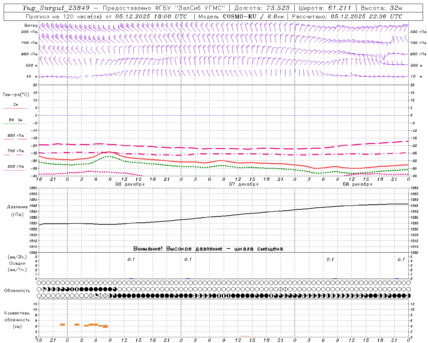Image resolution: width=428 pixels, height=343 pixels.
Task: Select the Тем-ра(°C) temperature panel label
Action: point(16,95)
